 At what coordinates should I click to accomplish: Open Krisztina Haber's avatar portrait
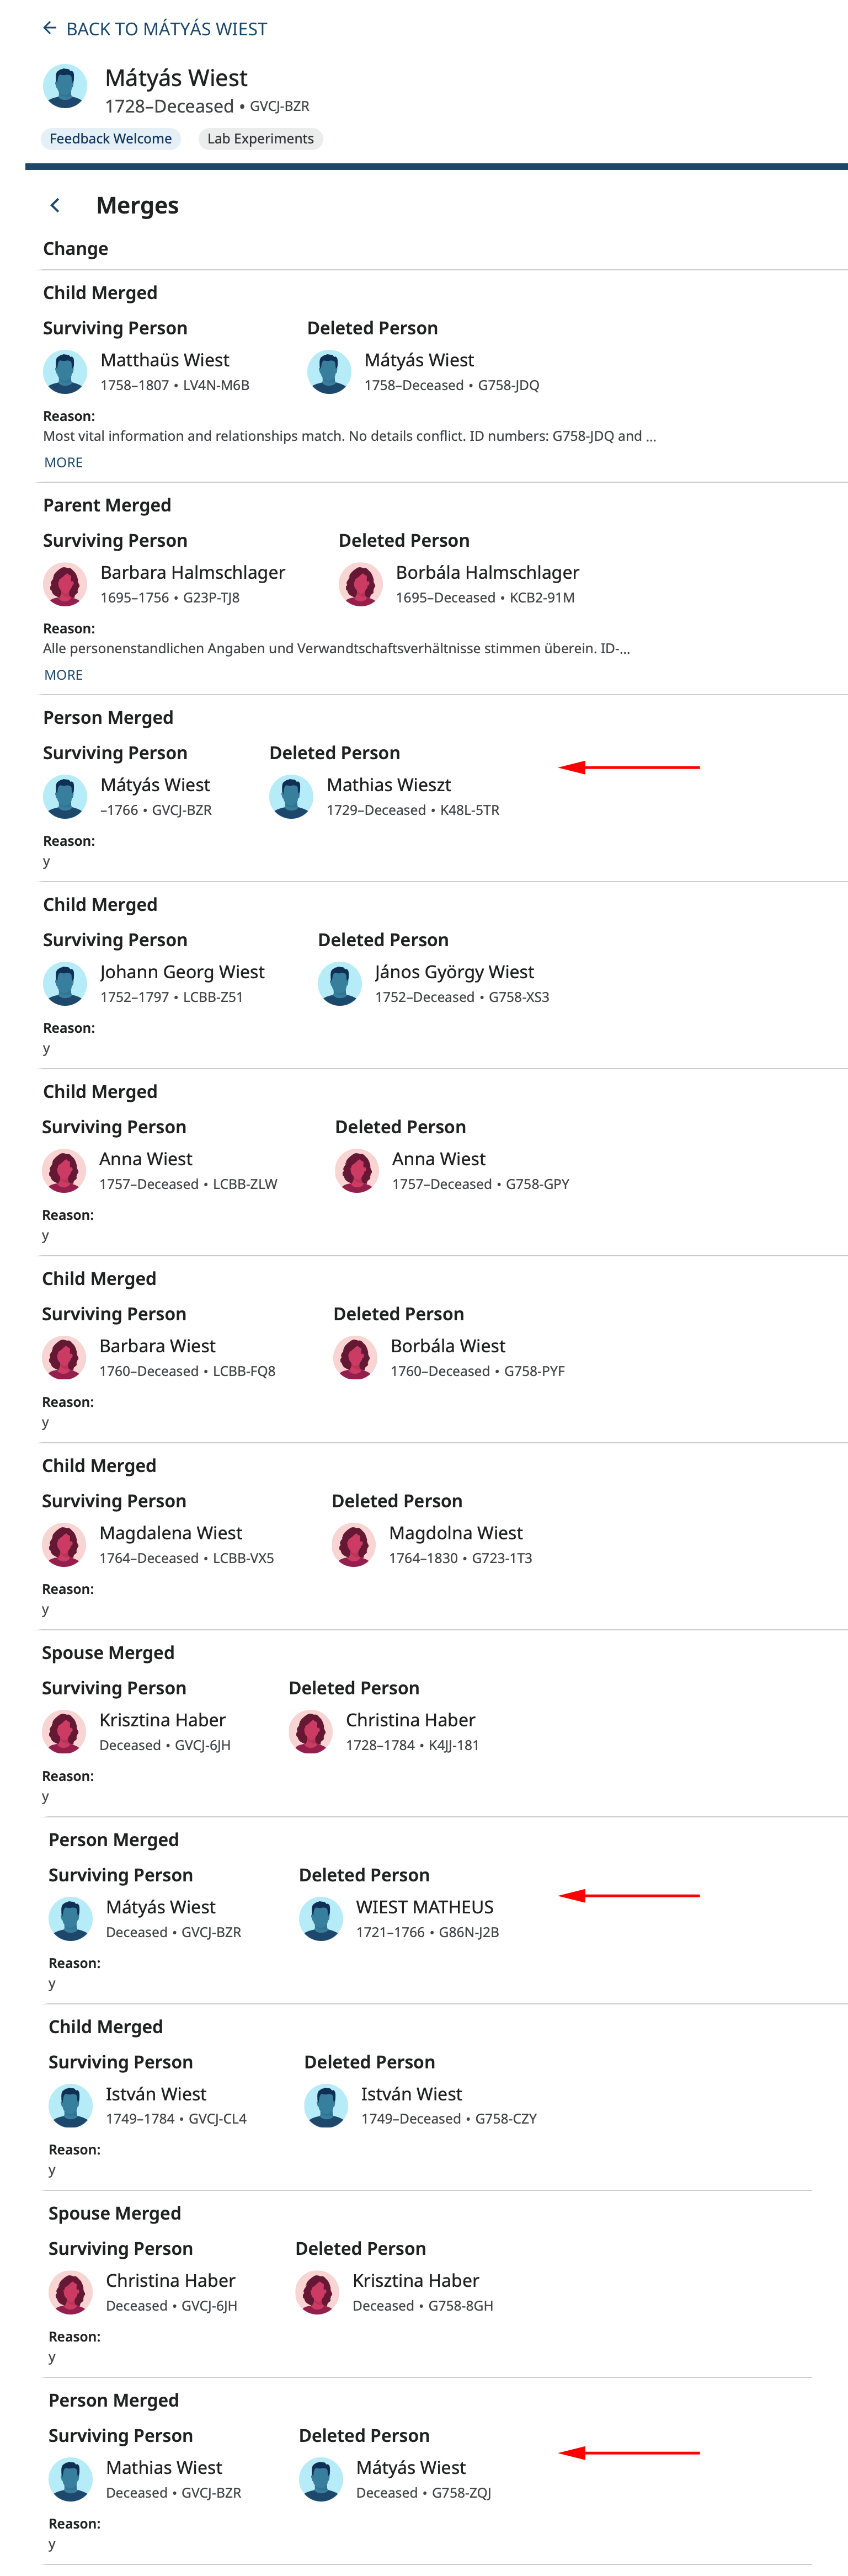coord(64,1731)
